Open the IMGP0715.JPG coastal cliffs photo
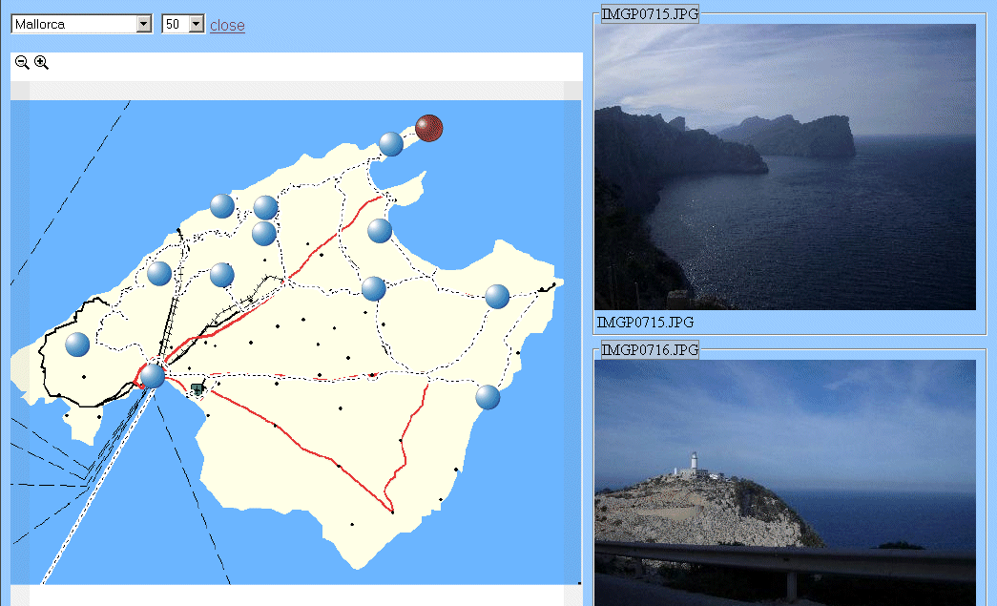Viewport: 997px width, 606px height. tap(784, 167)
